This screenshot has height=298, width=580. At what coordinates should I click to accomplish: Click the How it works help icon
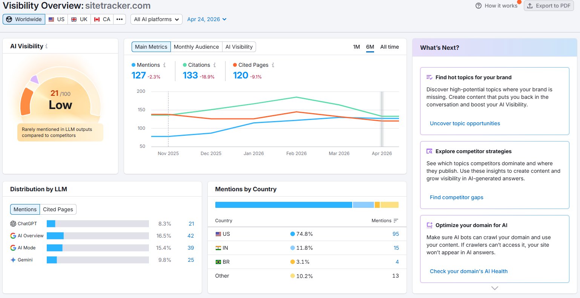[479, 6]
